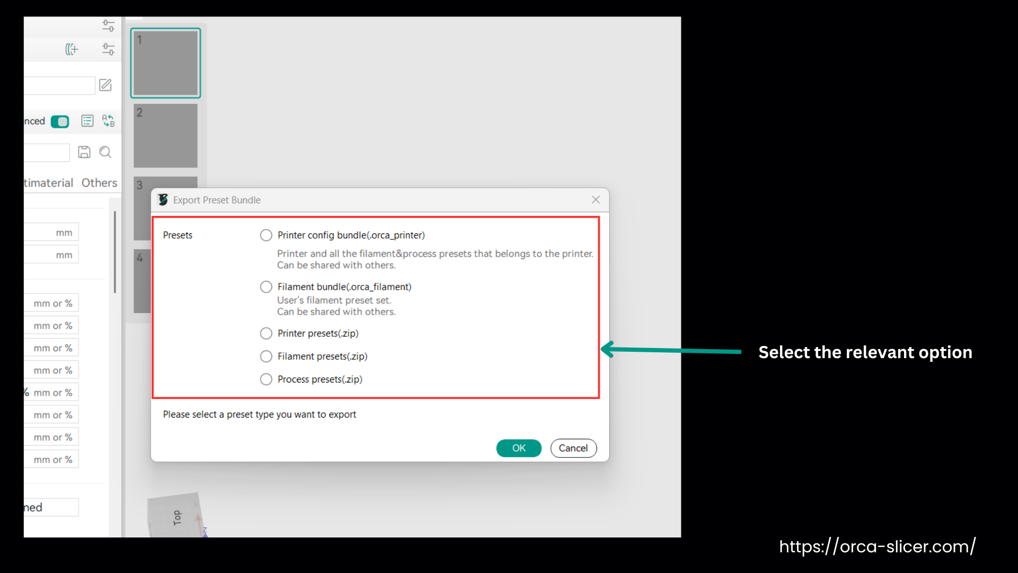
Task: Open the search settings magnifier icon
Action: [x=106, y=152]
